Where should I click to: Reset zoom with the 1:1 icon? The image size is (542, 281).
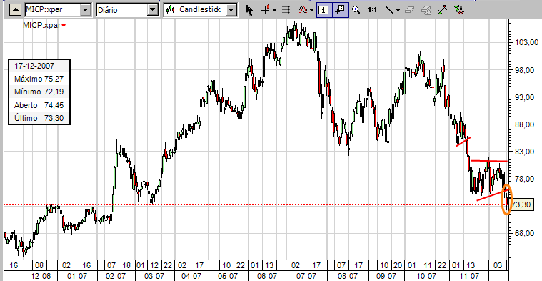372,10
